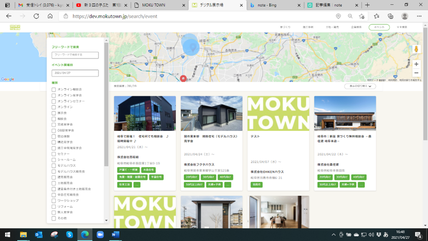Tick the モデルハウス checkbox
This screenshot has width=428, height=241.
pos(53,166)
